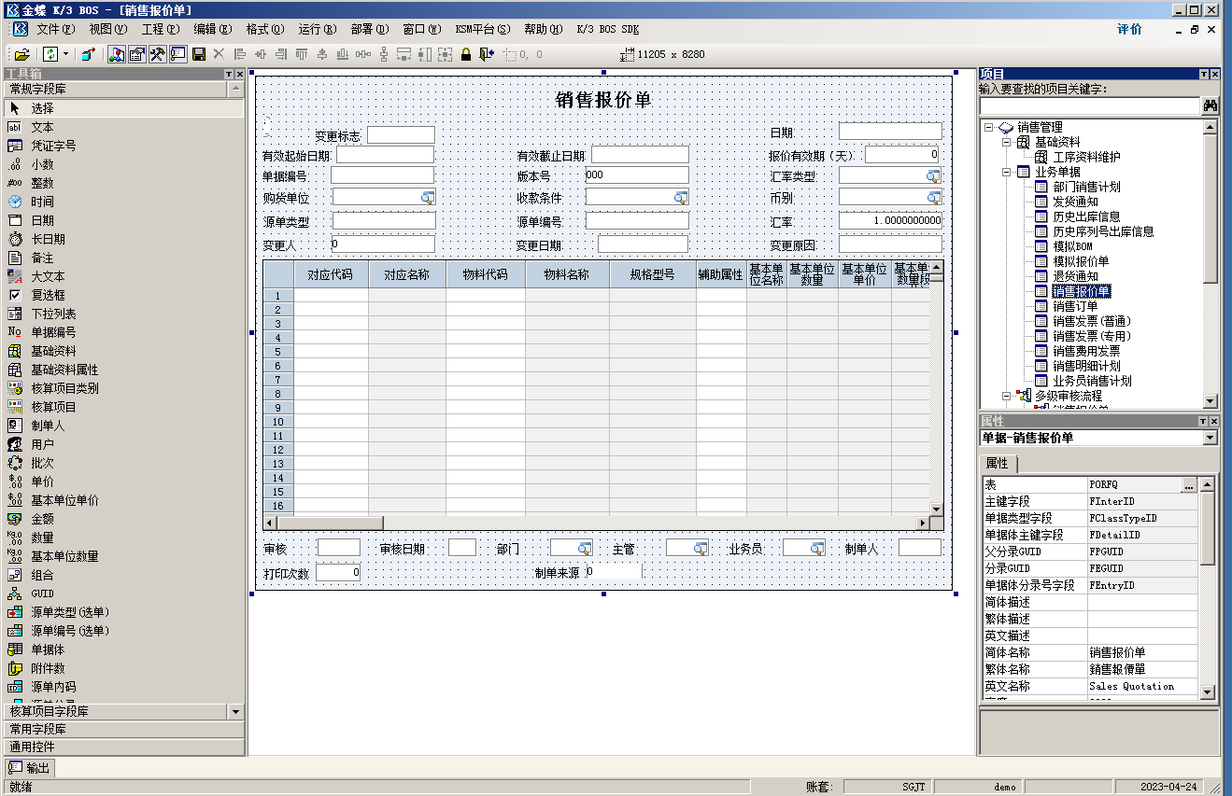Select 模拟BOM in the project tree

[x=1072, y=246]
